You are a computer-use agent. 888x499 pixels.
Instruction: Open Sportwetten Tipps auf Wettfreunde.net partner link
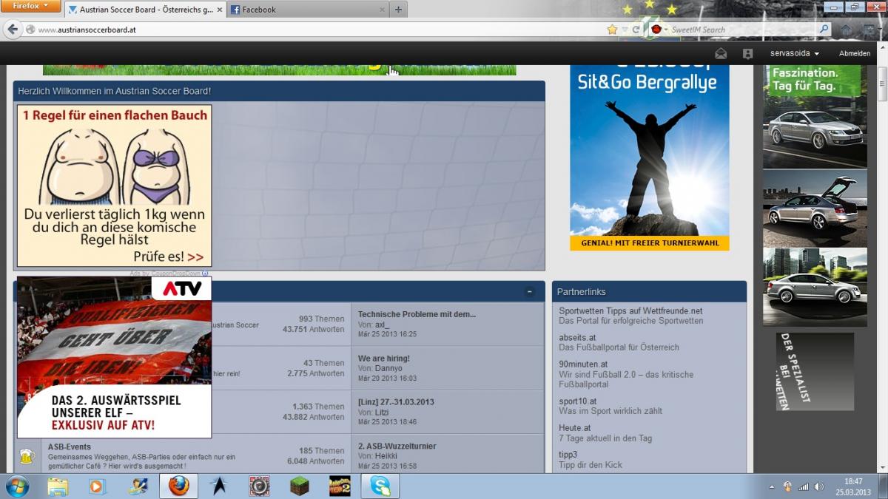click(630, 311)
